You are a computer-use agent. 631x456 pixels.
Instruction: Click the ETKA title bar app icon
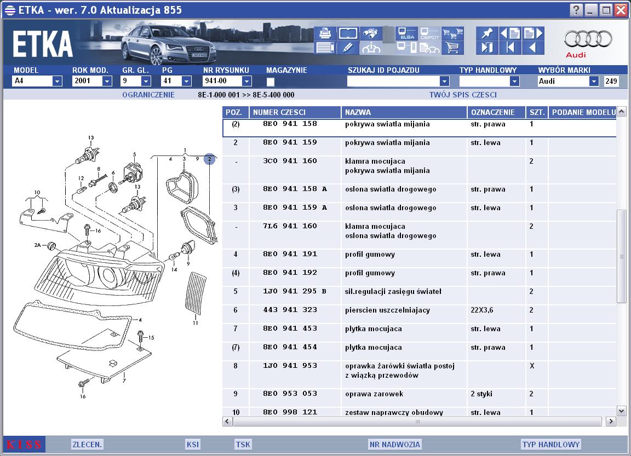click(10, 10)
